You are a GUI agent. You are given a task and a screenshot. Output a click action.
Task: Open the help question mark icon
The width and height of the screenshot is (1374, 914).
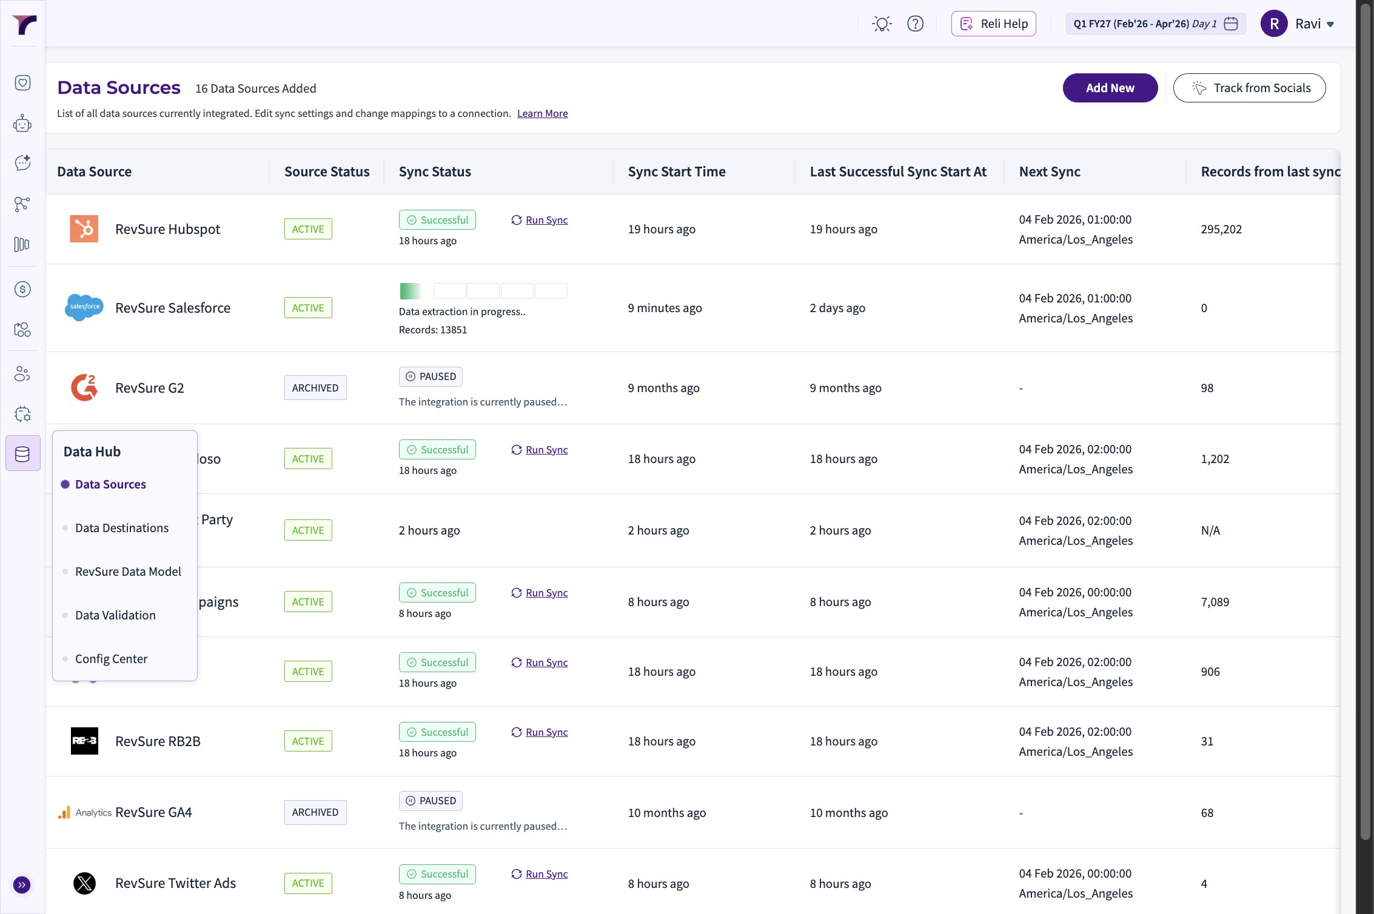pyautogui.click(x=915, y=24)
